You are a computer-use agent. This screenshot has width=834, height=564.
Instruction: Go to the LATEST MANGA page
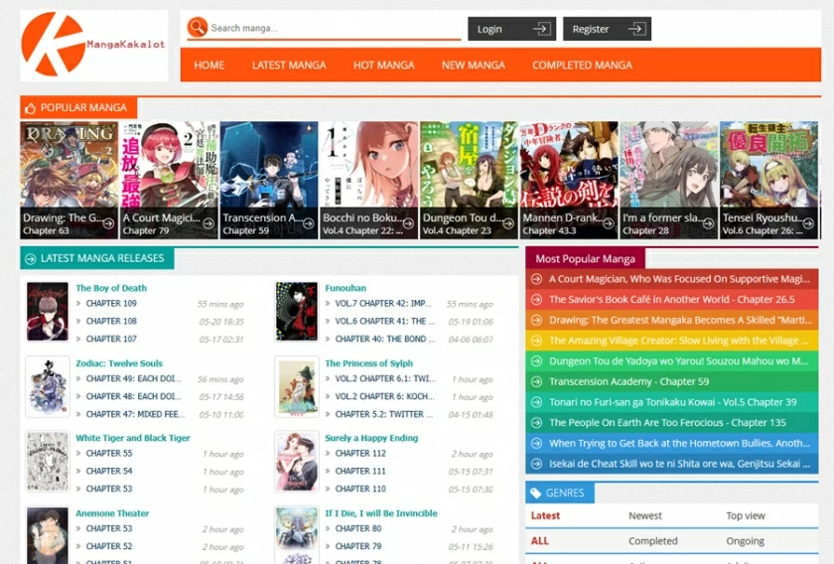289,65
